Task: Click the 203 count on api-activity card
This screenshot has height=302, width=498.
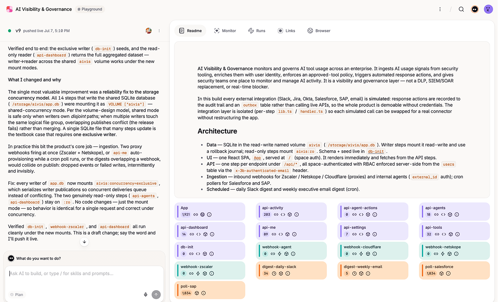Action: pos(267,215)
